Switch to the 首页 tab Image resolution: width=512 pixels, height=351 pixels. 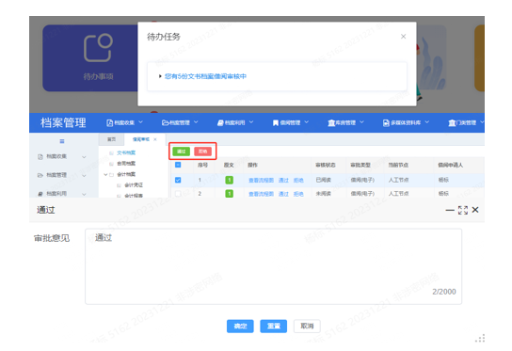pos(111,139)
